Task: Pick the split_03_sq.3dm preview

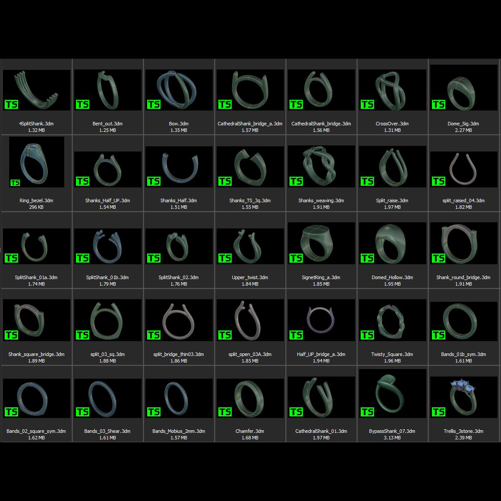Action: (x=108, y=320)
